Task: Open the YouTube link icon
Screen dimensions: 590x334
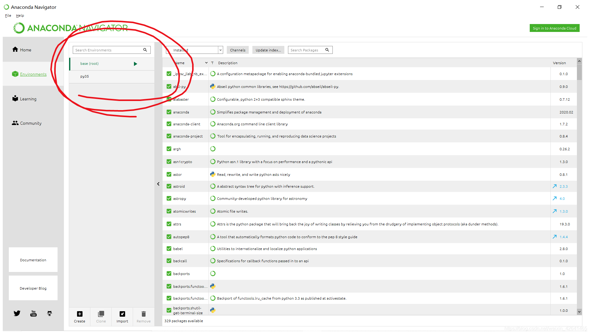Action: pos(33,313)
